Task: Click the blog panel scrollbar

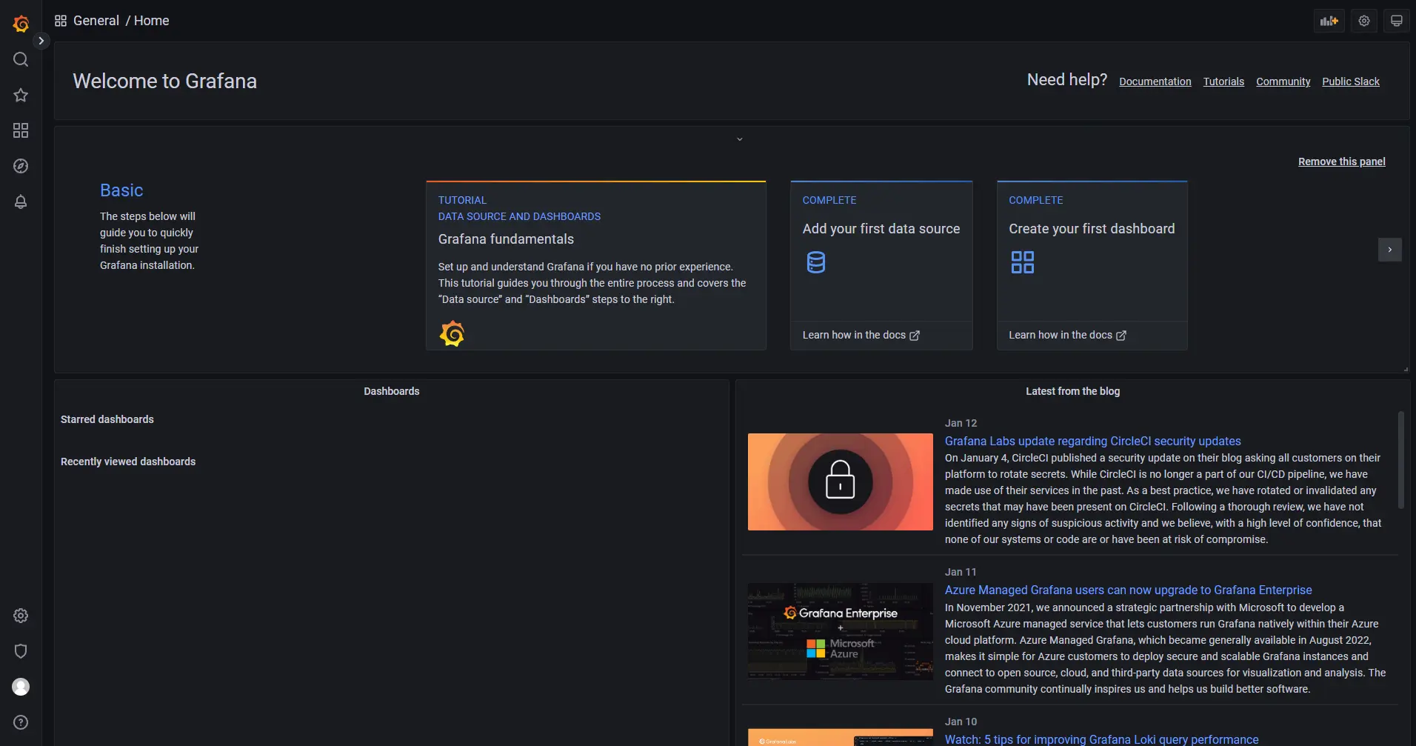Action: [1400, 459]
